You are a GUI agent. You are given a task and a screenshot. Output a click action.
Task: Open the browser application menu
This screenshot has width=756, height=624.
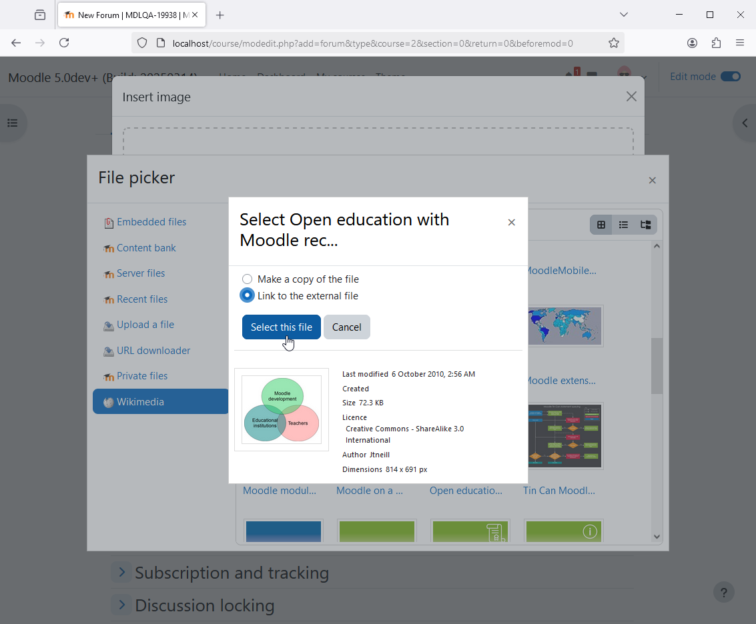[740, 43]
